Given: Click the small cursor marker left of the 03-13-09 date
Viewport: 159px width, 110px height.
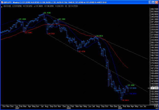Looking at the screenshot, I should tap(2, 7).
